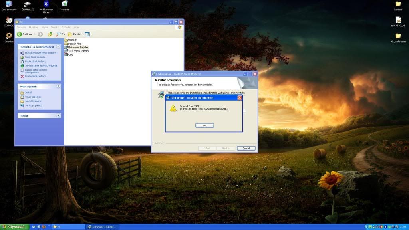Click Cancel in the InstallShield Wizard

(246, 148)
